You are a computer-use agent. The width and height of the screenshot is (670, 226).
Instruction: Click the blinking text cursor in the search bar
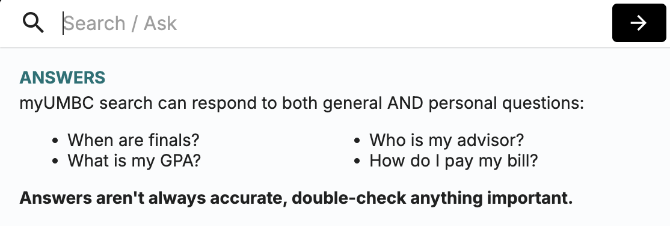coord(63,23)
